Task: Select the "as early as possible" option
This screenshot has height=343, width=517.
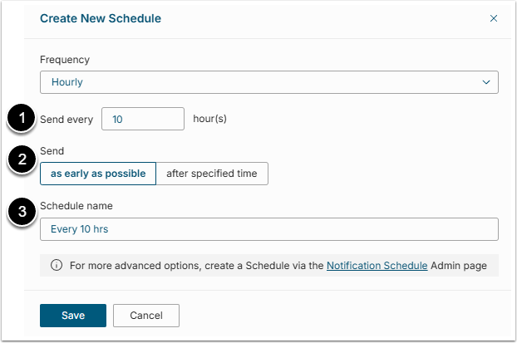Action: pos(98,174)
